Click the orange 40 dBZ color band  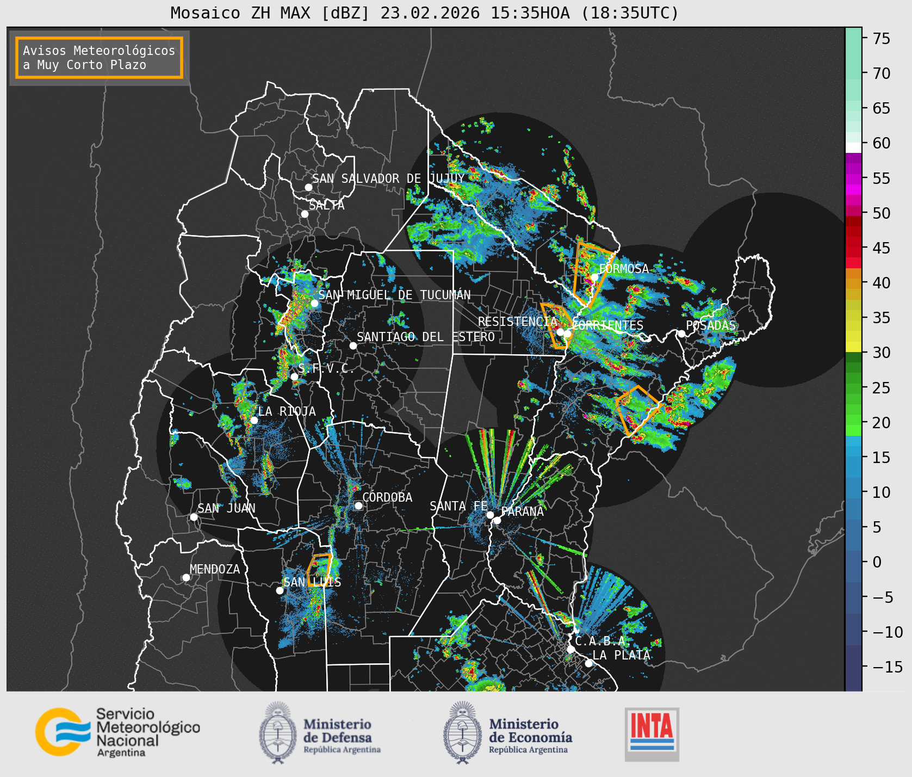point(853,283)
